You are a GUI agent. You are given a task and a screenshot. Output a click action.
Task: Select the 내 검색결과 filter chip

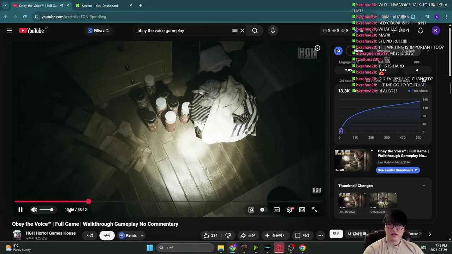pos(357,234)
